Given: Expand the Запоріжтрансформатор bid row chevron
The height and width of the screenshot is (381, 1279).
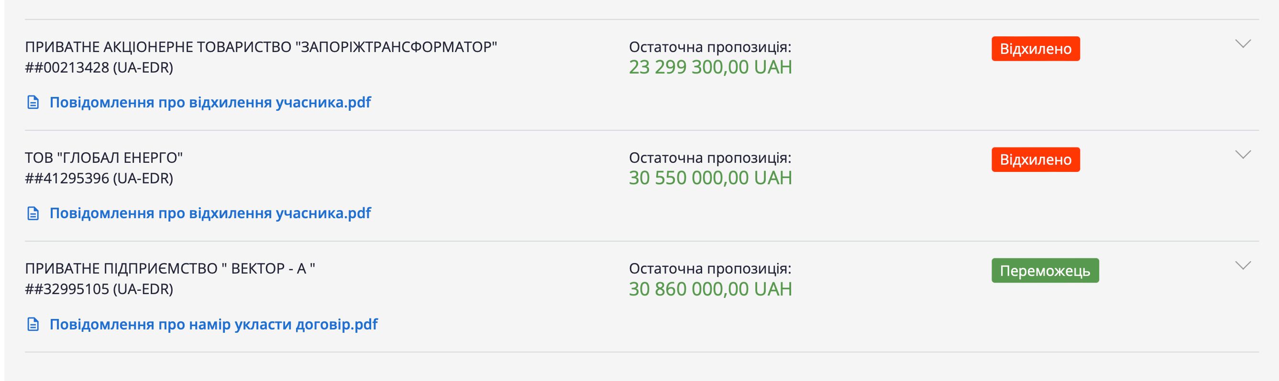Looking at the screenshot, I should coord(1243,44).
